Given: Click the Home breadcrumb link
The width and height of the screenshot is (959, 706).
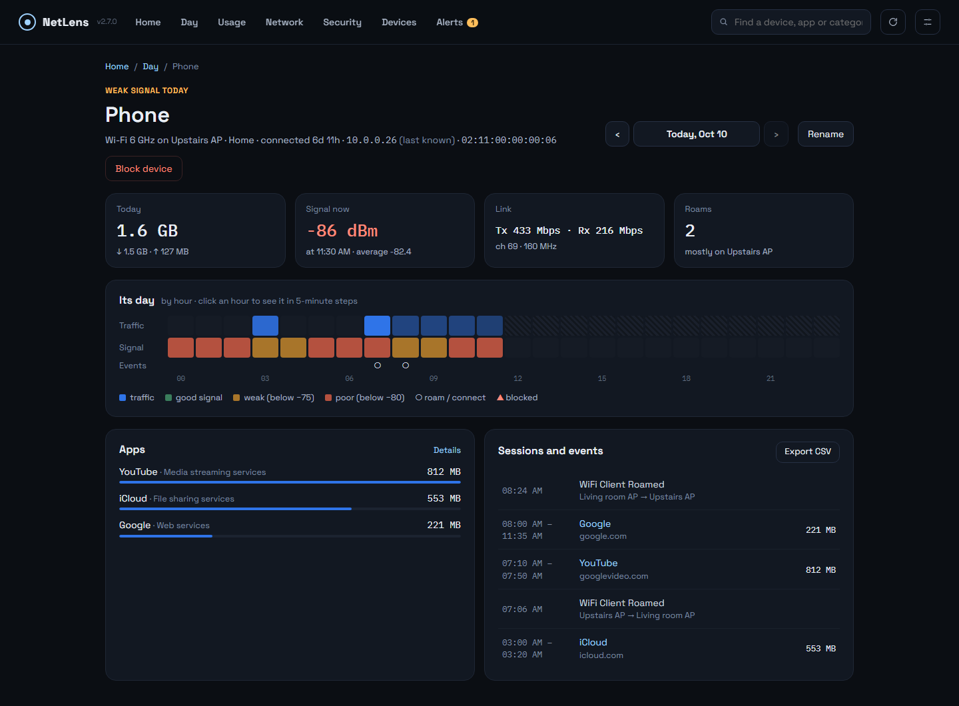Looking at the screenshot, I should pos(117,67).
